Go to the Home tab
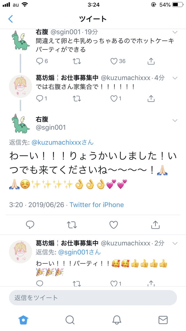Viewport: 186px width, 331px height. pyautogui.click(x=23, y=320)
